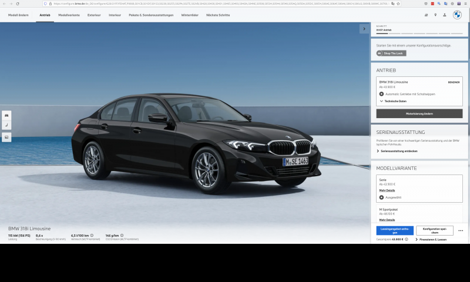Click the gray round extension icon
The height and width of the screenshot is (282, 470).
(452, 4)
